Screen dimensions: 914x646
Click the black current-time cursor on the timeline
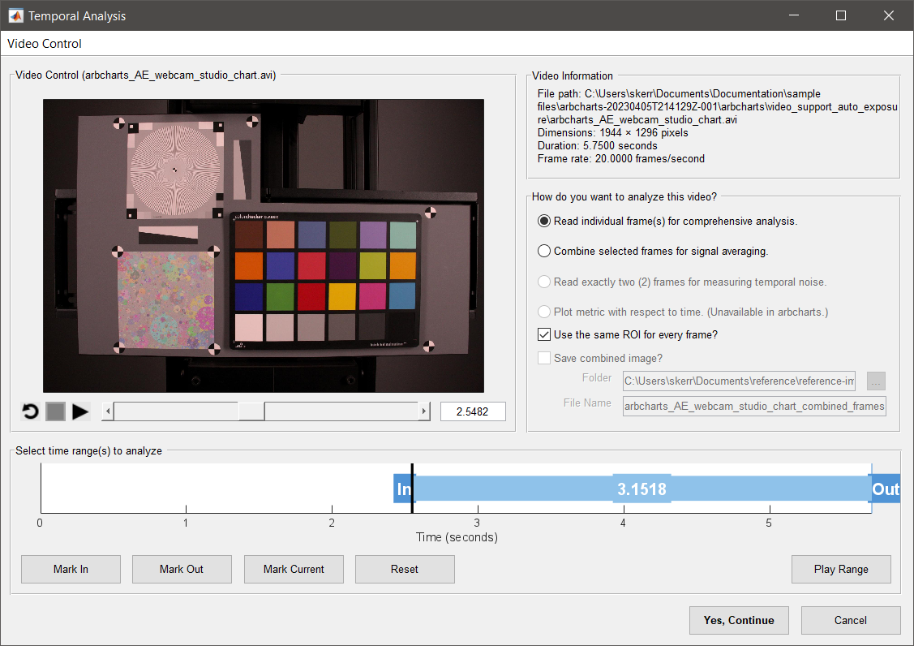[x=412, y=489]
